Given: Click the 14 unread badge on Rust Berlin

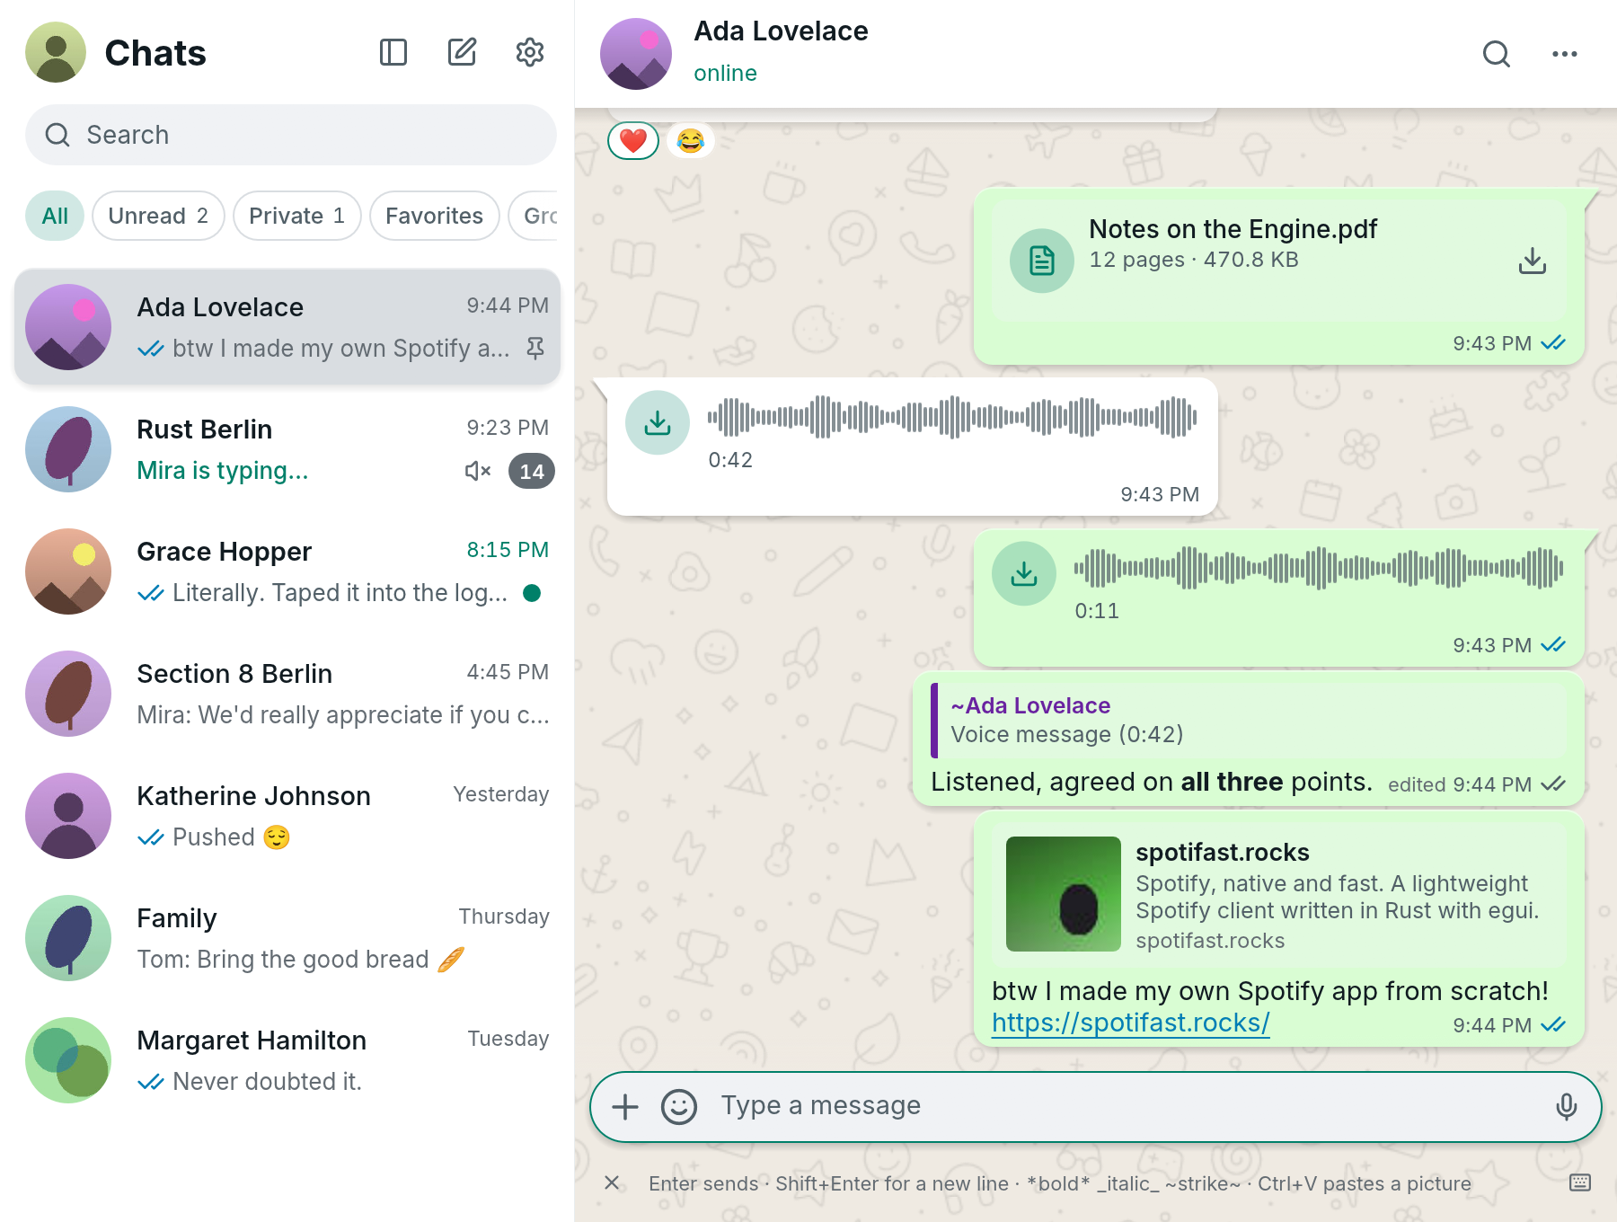Looking at the screenshot, I should (x=532, y=471).
